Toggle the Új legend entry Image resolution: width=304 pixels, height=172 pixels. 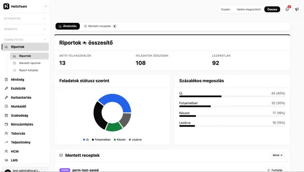85,140
